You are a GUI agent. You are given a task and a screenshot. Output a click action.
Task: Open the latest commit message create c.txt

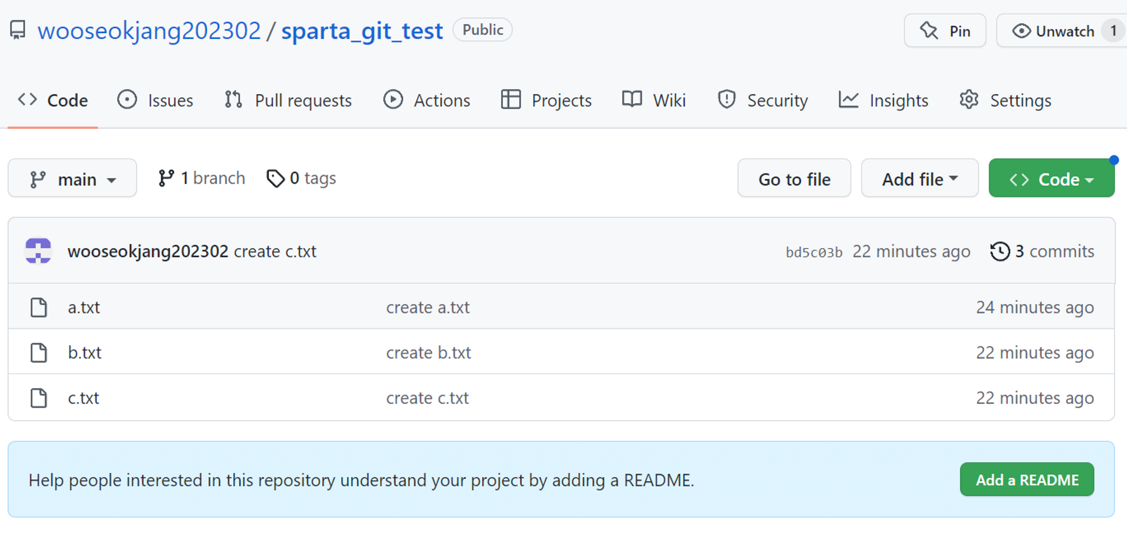[275, 251]
